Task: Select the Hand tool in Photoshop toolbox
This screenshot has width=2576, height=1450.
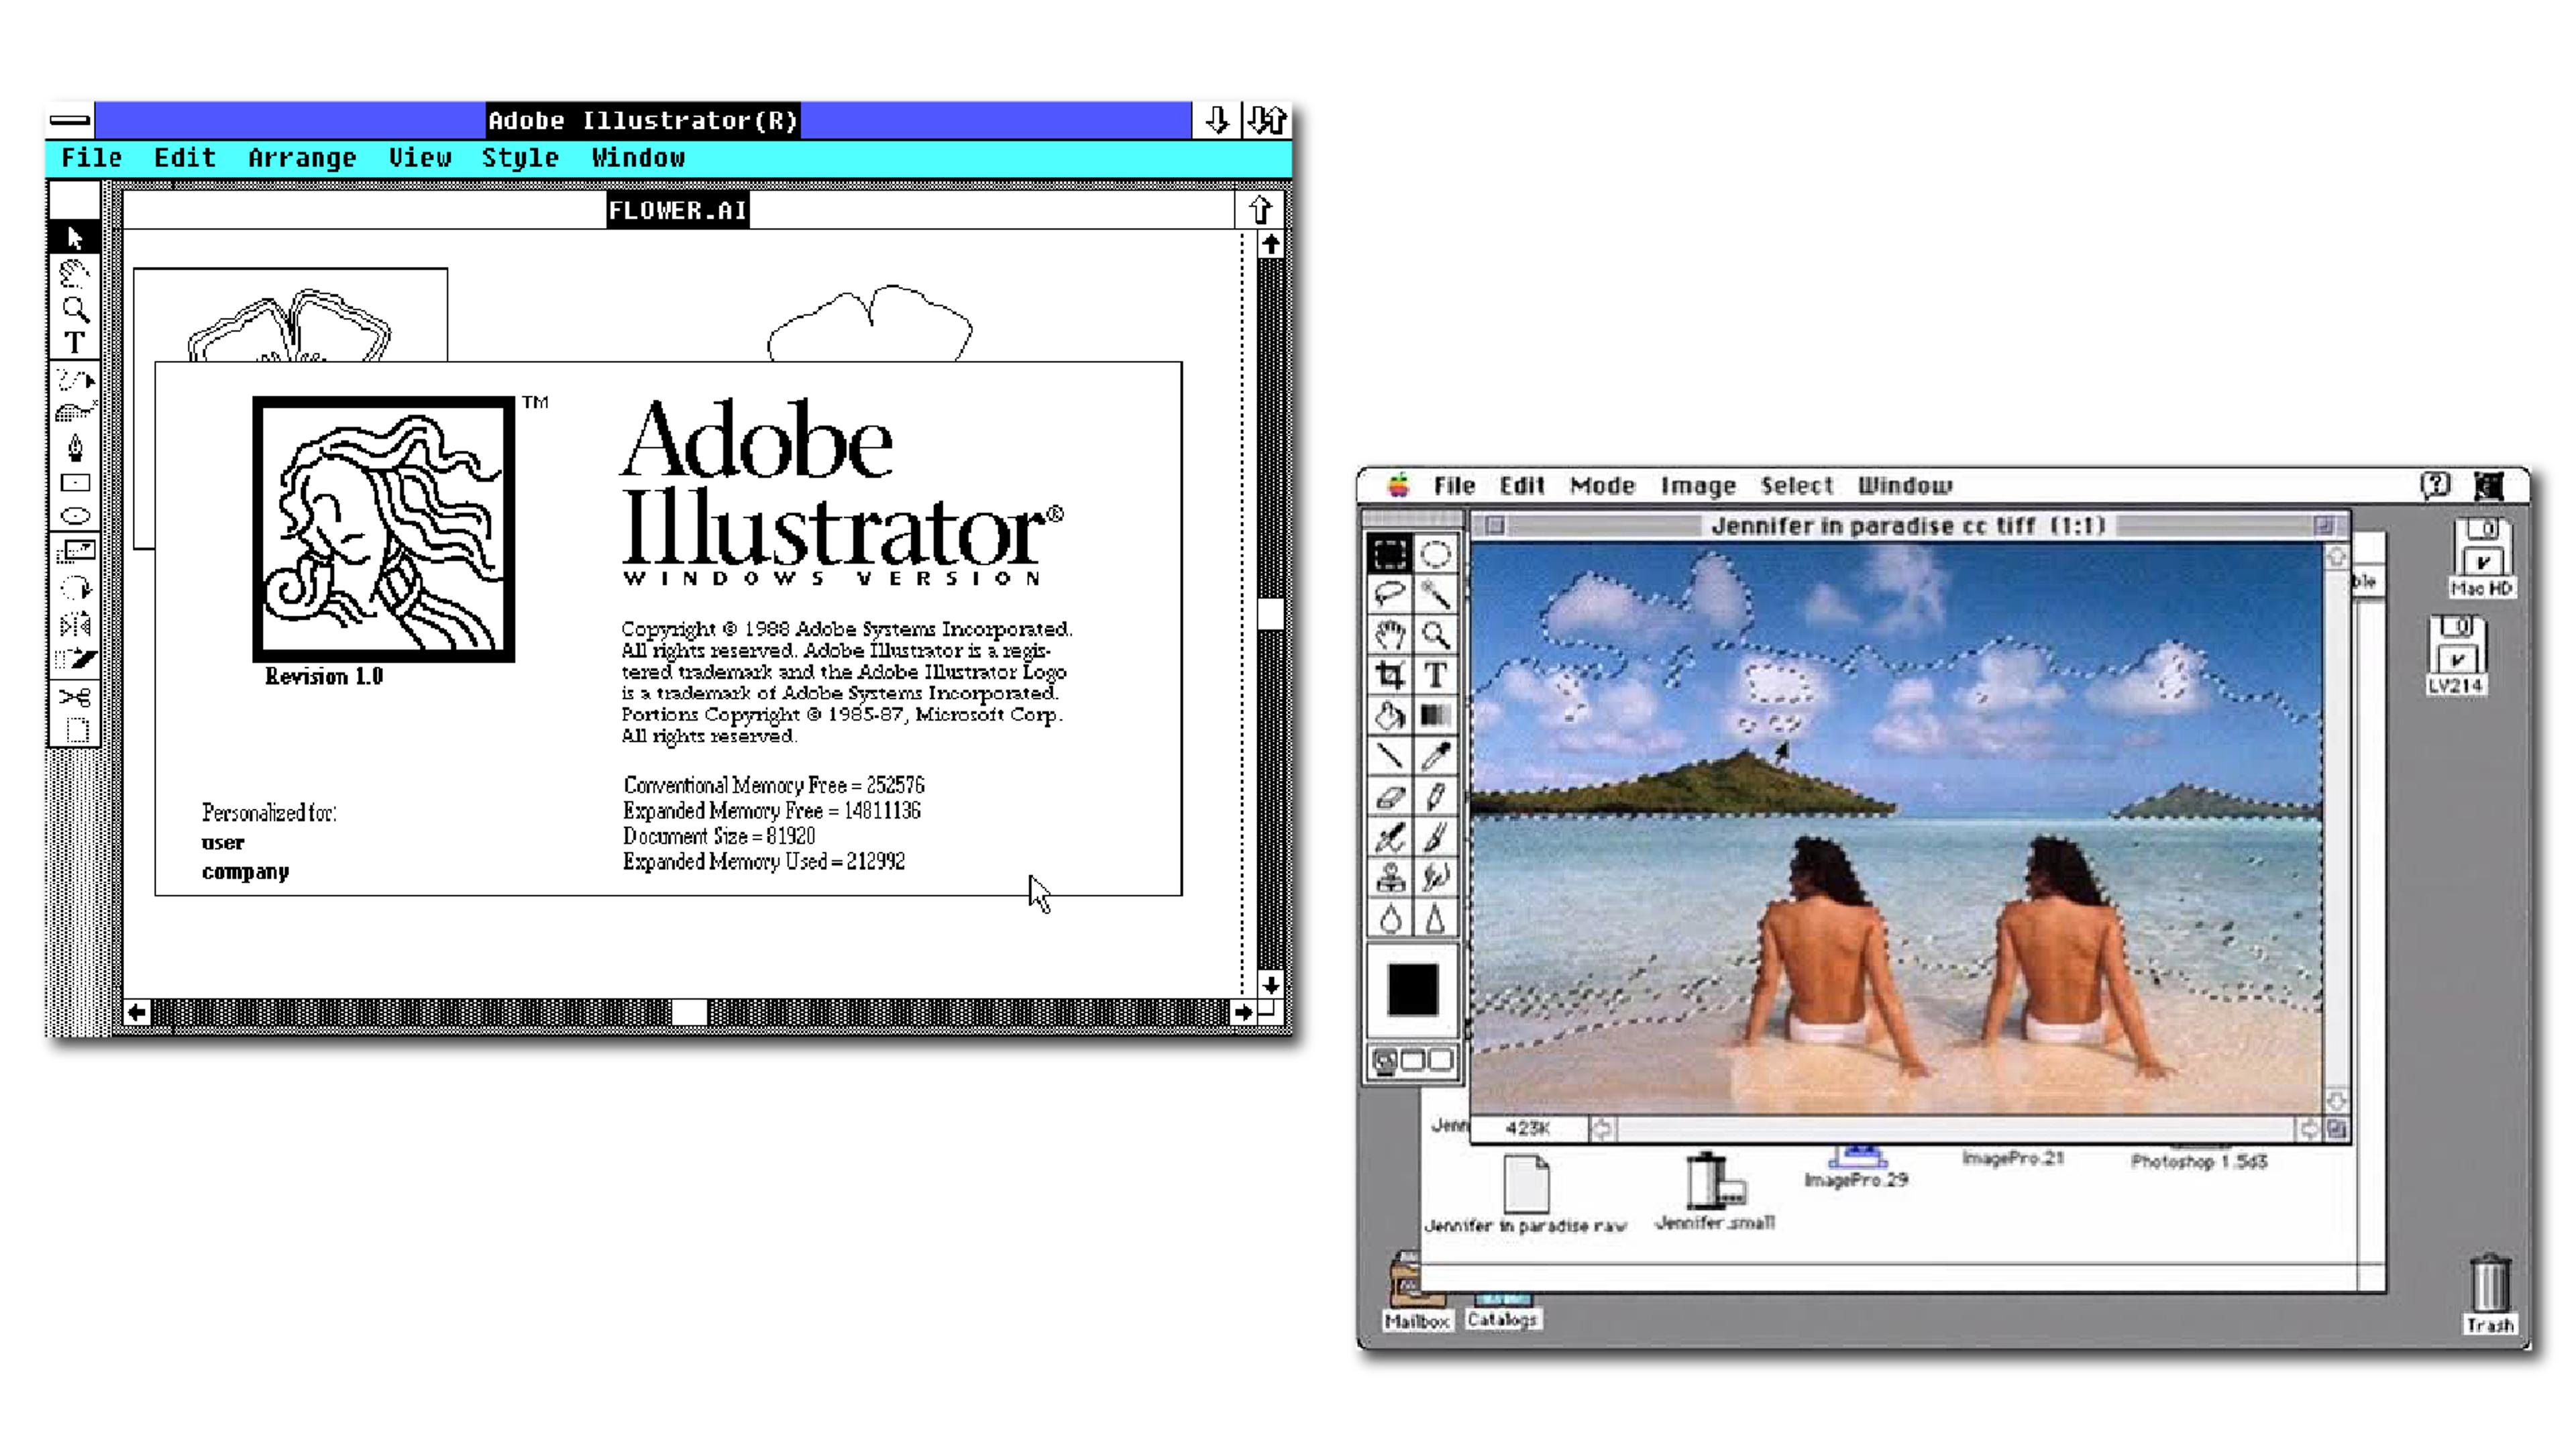Action: click(1390, 634)
